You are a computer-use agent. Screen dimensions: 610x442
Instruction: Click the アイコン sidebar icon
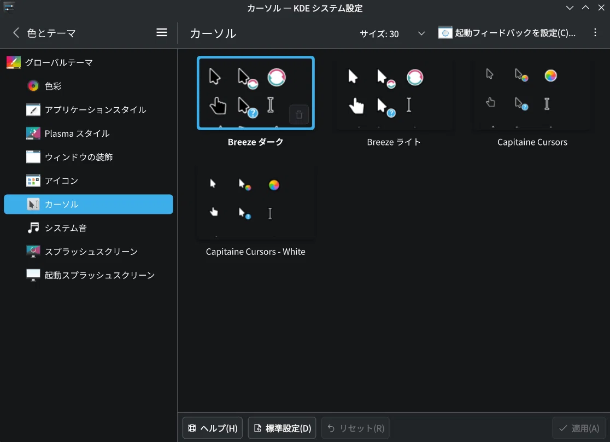tap(33, 181)
